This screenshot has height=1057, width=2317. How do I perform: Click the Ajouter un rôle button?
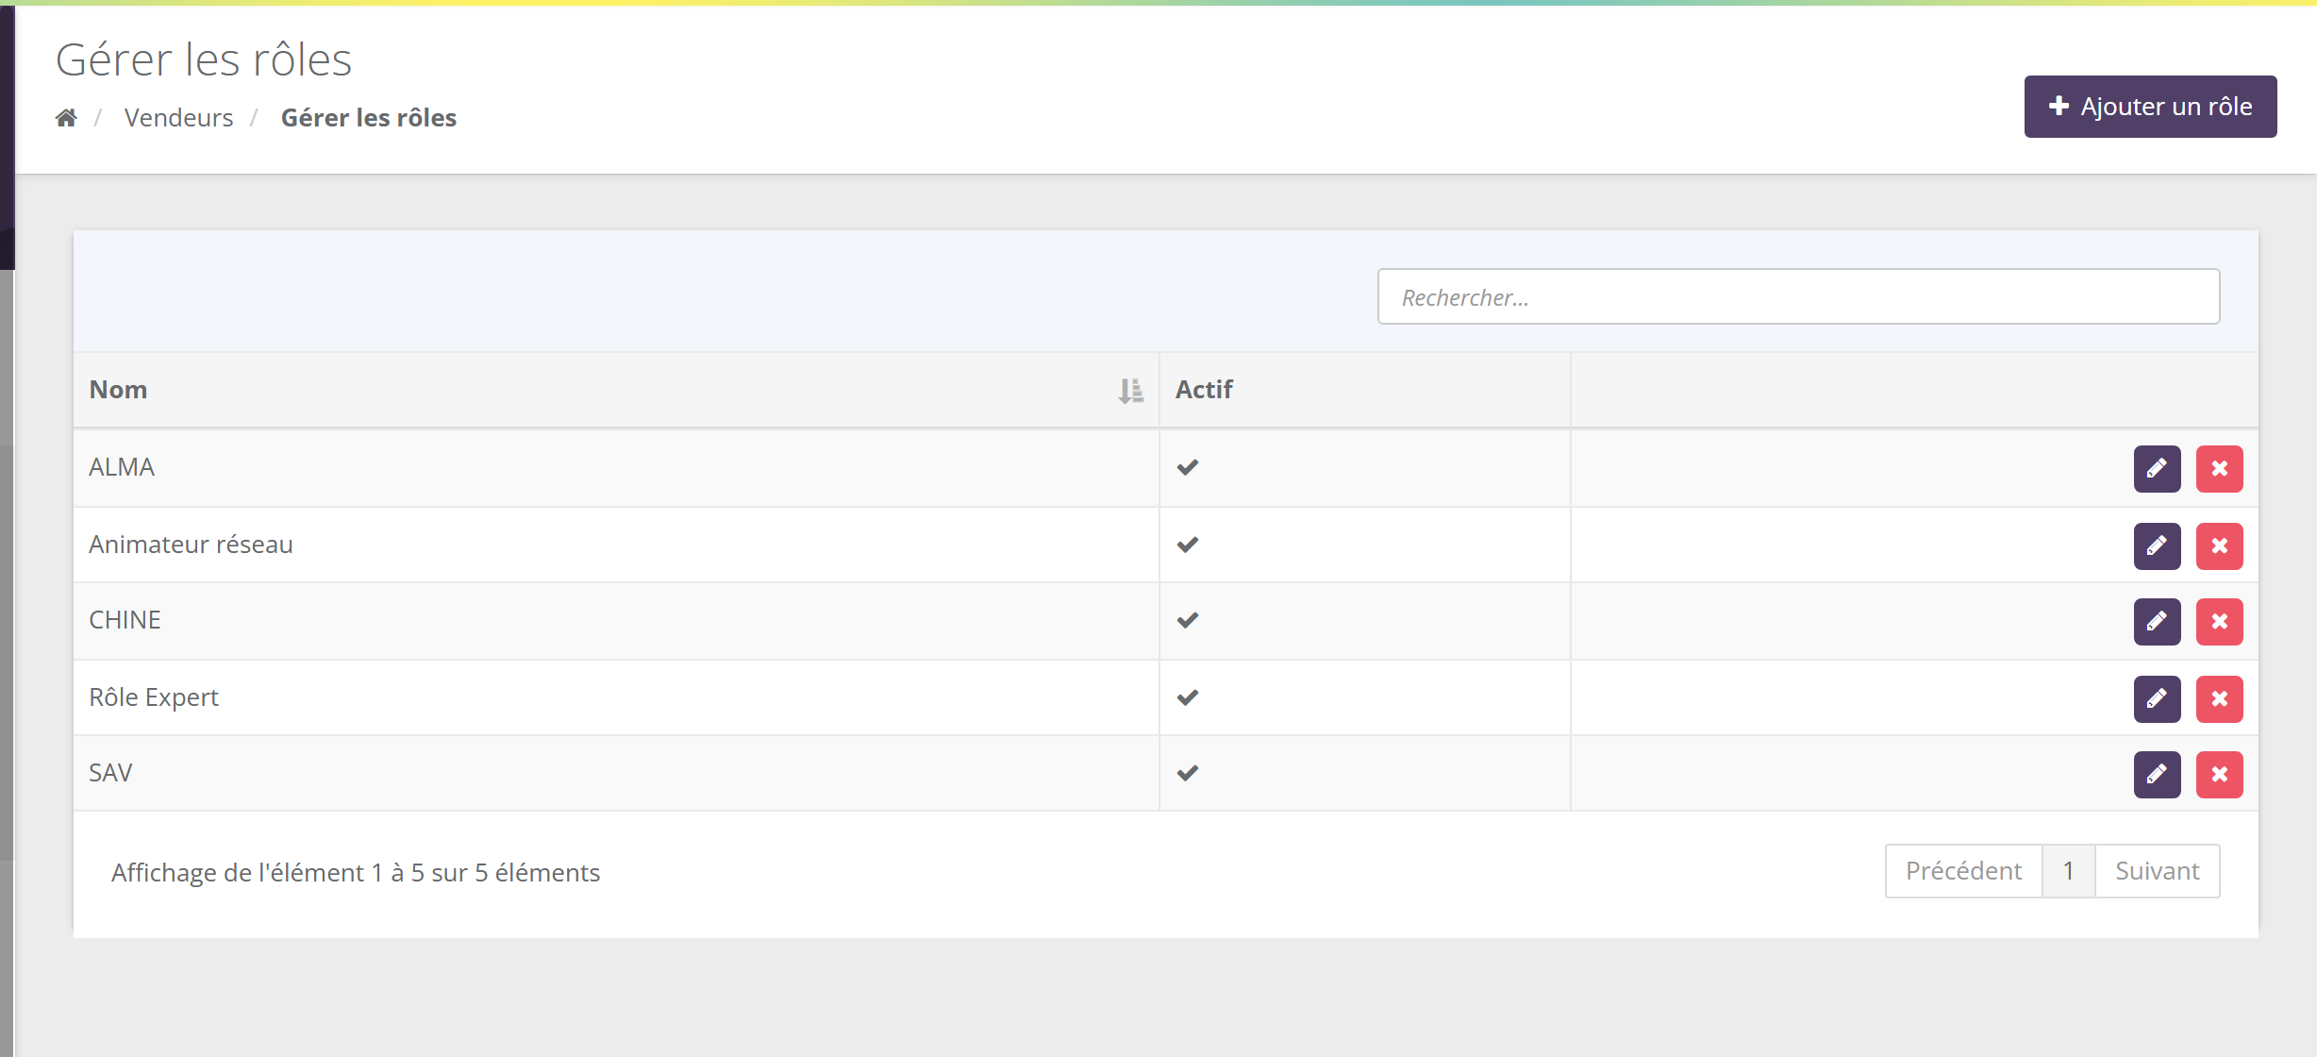click(x=2150, y=107)
